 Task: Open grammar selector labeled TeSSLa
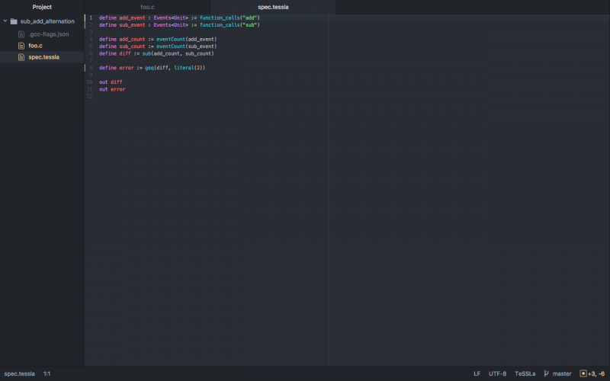point(525,373)
